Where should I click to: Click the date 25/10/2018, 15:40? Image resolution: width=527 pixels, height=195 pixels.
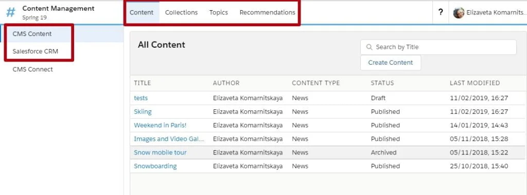[x=479, y=166]
